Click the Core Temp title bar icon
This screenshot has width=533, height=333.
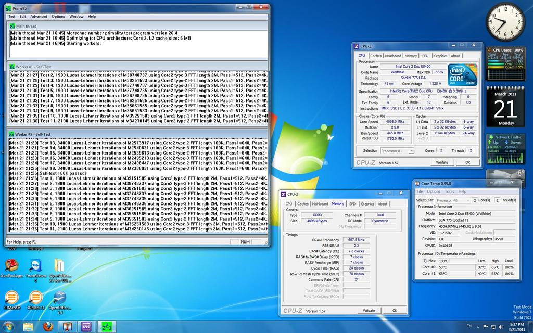tap(417, 184)
